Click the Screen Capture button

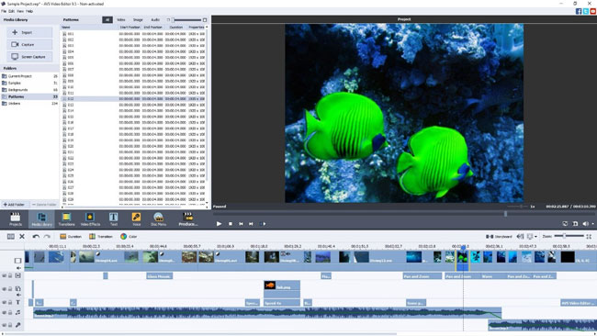[x=29, y=57]
